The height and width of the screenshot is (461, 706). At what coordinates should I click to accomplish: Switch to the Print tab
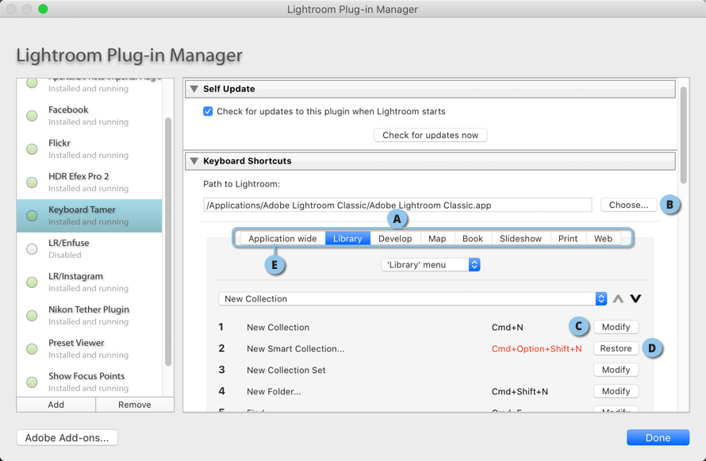click(568, 238)
